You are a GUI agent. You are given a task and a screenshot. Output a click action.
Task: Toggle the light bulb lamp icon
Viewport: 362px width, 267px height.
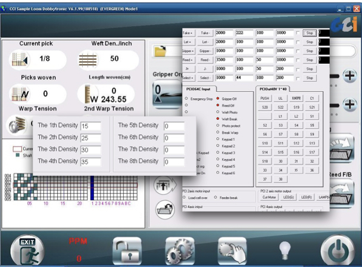[x=285, y=250]
